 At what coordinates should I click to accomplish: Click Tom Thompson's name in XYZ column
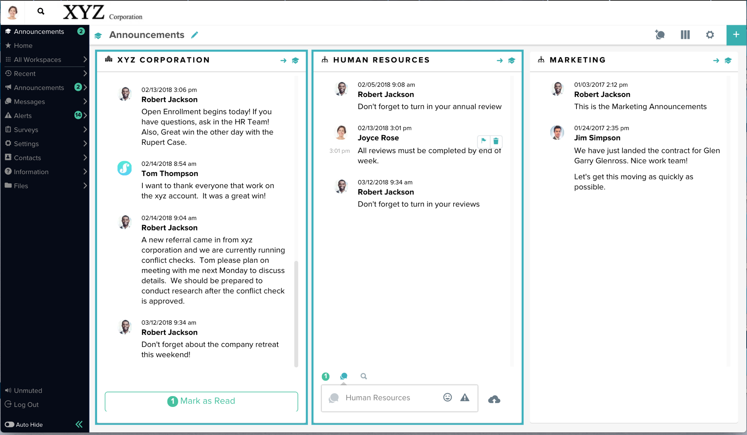click(x=170, y=173)
